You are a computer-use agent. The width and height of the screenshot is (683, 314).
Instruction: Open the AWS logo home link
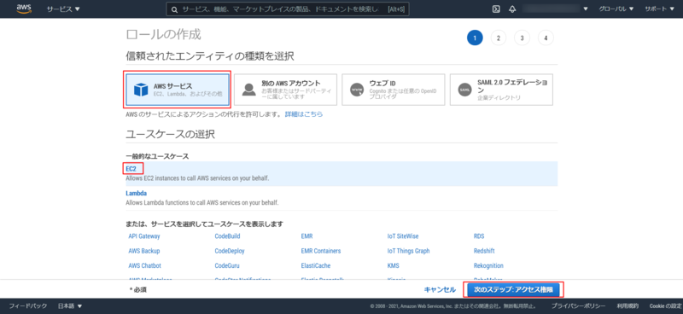point(24,9)
